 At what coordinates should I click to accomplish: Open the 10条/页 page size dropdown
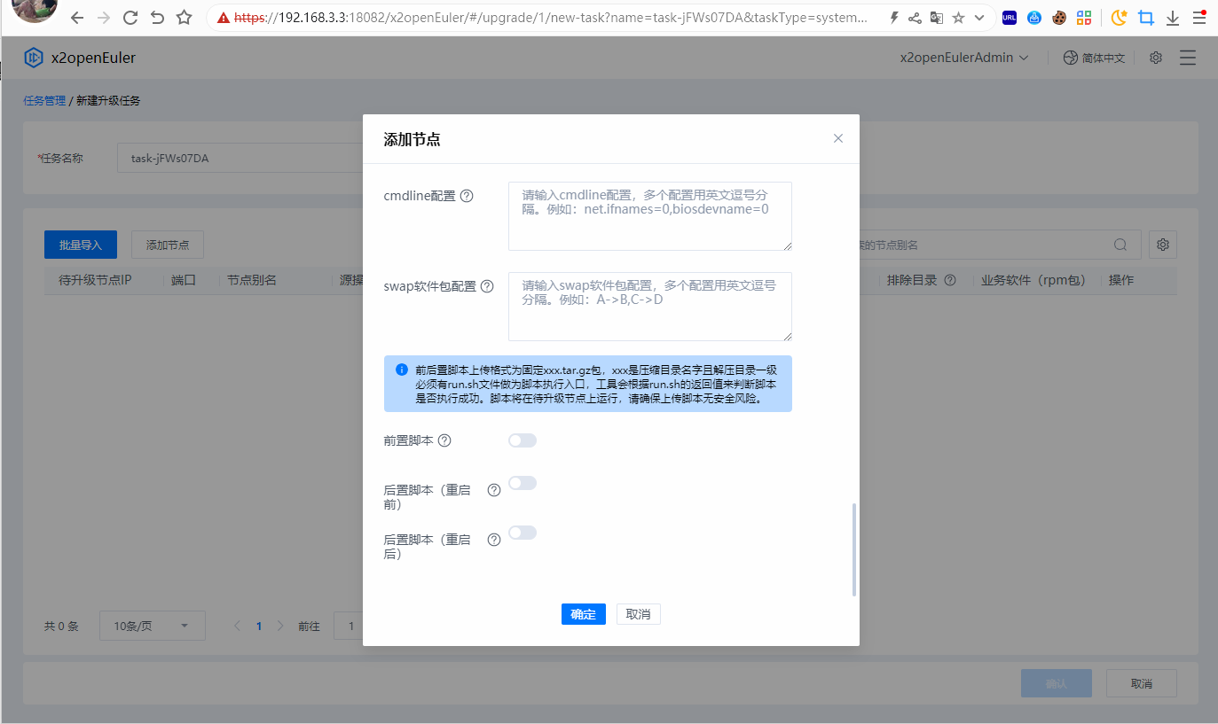(x=152, y=626)
